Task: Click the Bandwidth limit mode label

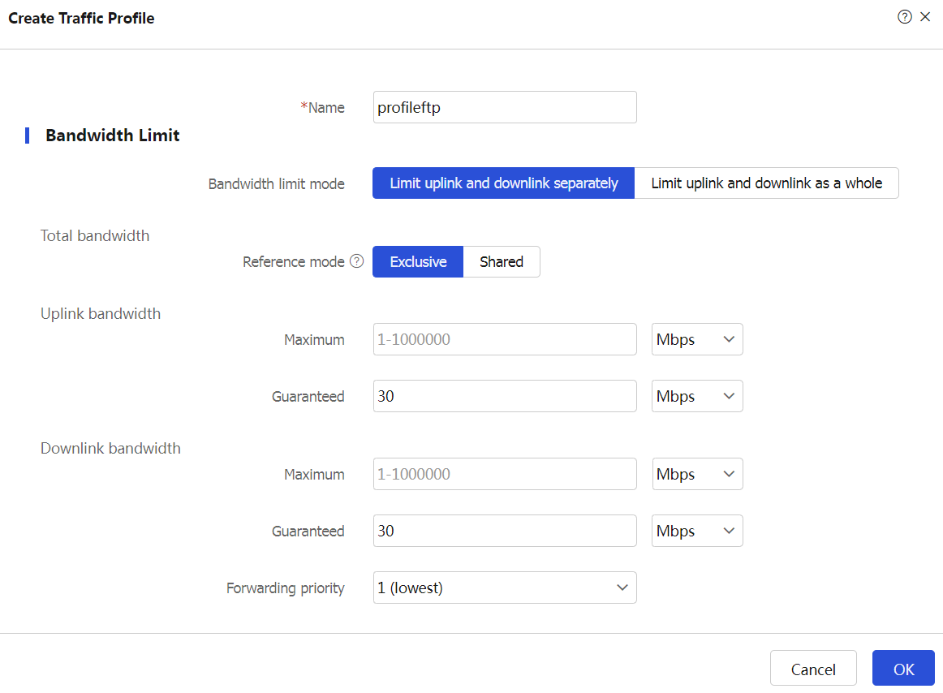Action: (276, 184)
